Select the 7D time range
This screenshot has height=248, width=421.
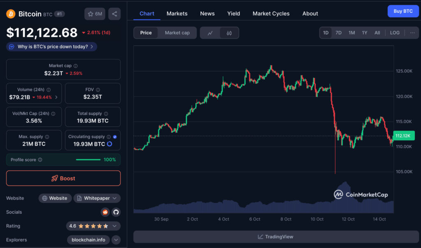338,33
